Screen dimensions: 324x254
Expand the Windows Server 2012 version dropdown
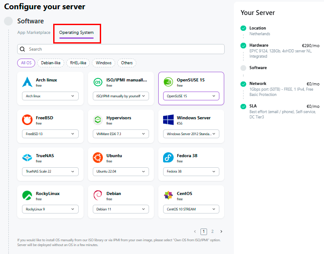pos(191,134)
